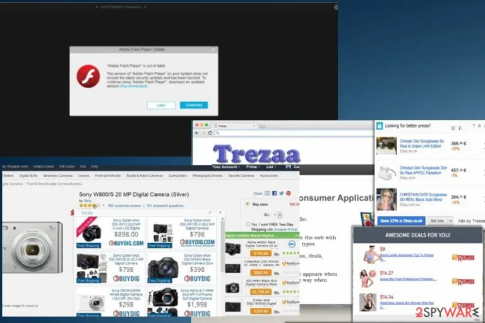Open the $298 white Sony camera deal

tap(111, 302)
